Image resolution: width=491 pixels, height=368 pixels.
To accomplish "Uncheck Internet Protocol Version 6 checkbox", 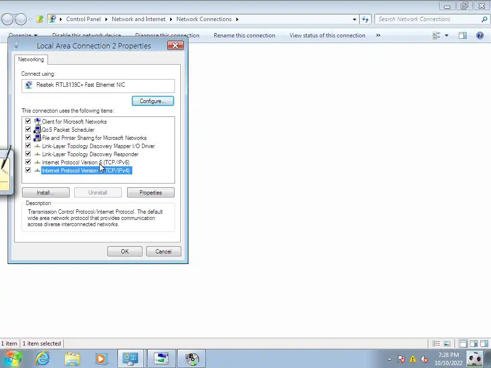I will pyautogui.click(x=28, y=162).
